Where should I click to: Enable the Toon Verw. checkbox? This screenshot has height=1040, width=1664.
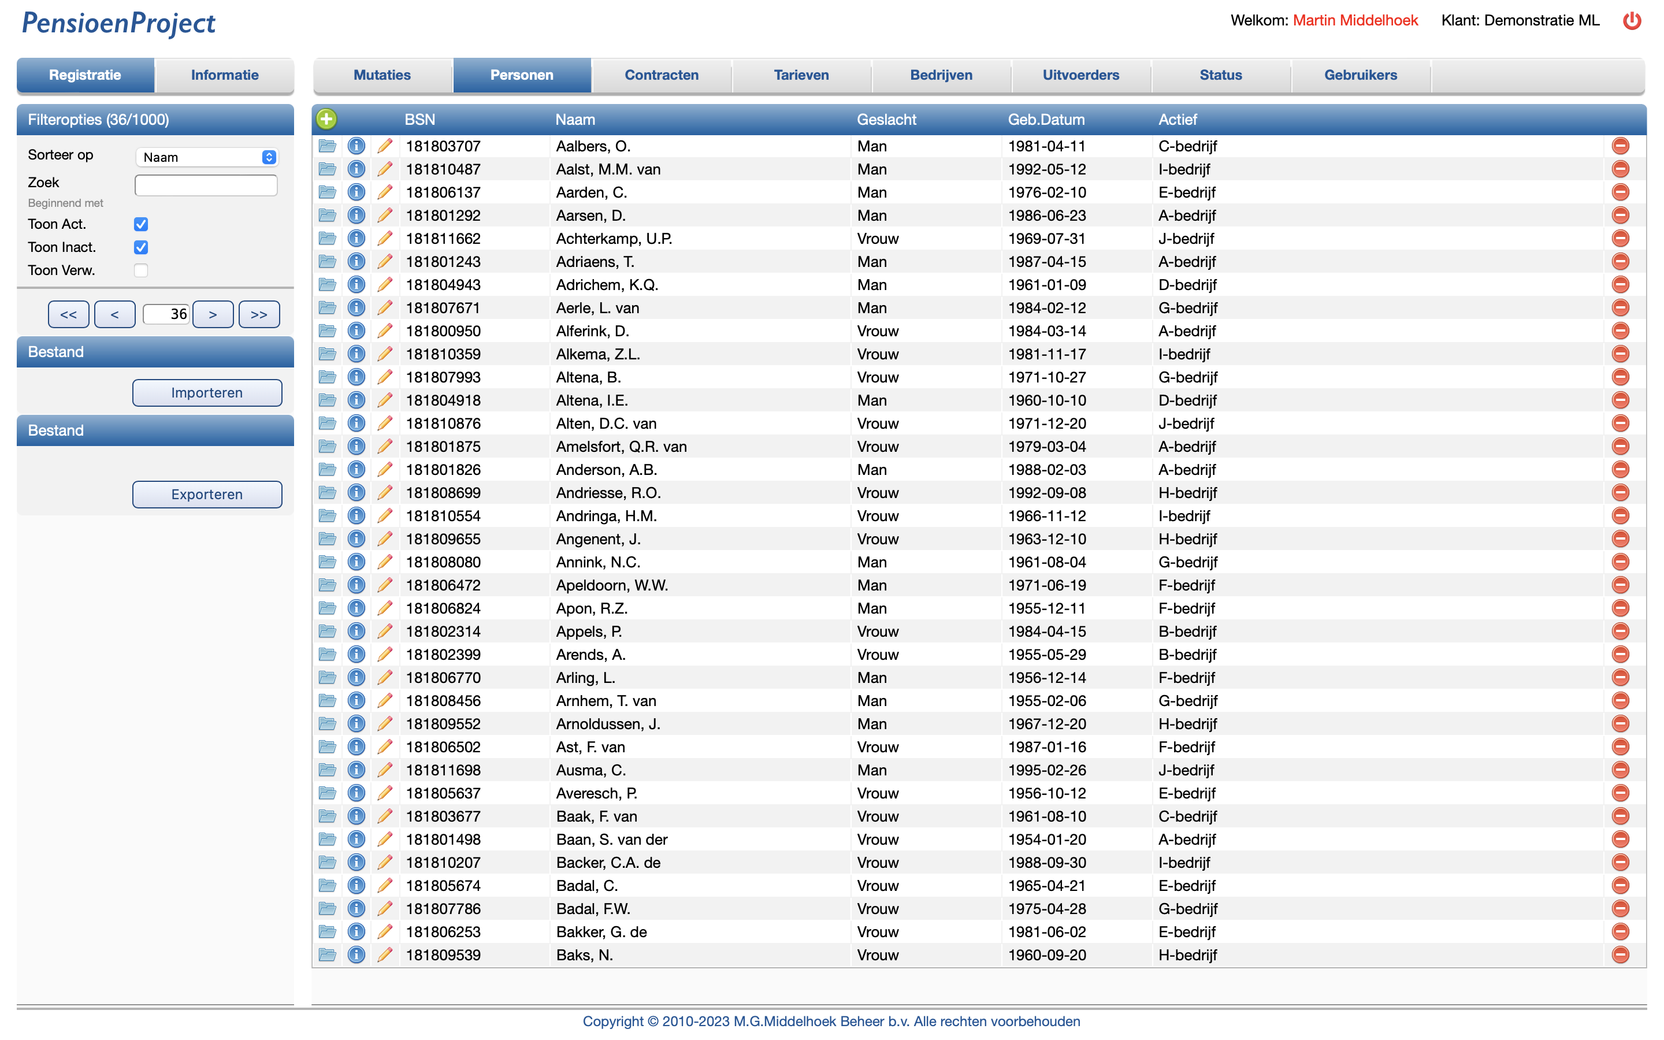141,270
